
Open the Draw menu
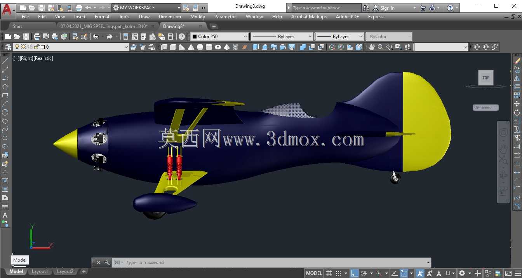pyautogui.click(x=144, y=17)
